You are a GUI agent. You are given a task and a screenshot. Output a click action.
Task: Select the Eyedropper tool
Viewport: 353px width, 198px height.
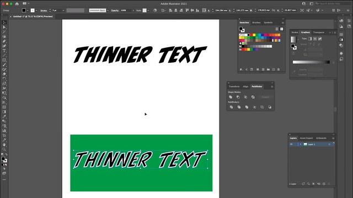4,117
